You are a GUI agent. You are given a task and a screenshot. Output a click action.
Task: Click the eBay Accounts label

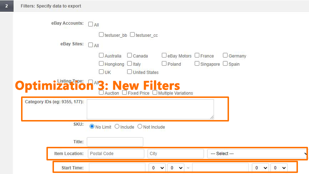68,23
